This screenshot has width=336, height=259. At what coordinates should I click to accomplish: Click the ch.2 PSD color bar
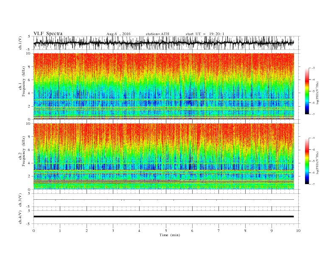307,161
